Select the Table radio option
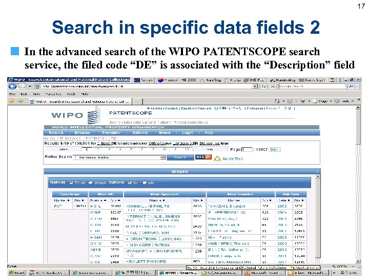The image size is (369, 276). point(71,182)
